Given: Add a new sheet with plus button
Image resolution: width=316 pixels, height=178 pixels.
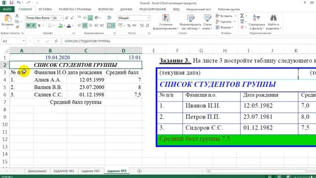Looking at the screenshot, I should [x=139, y=171].
